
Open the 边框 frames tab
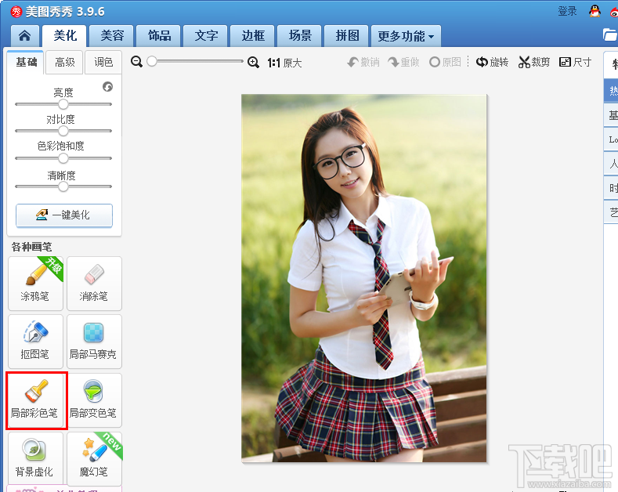click(x=253, y=36)
